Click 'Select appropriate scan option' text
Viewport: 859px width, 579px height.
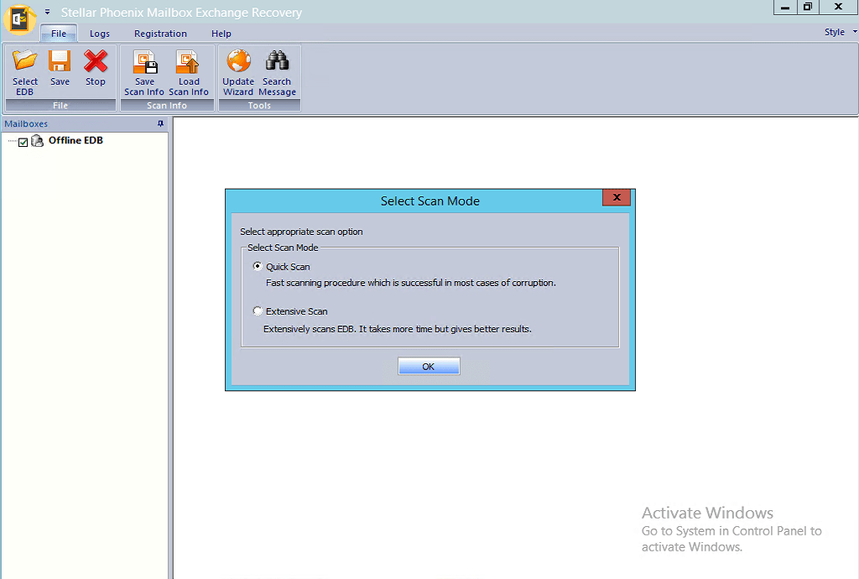301,232
